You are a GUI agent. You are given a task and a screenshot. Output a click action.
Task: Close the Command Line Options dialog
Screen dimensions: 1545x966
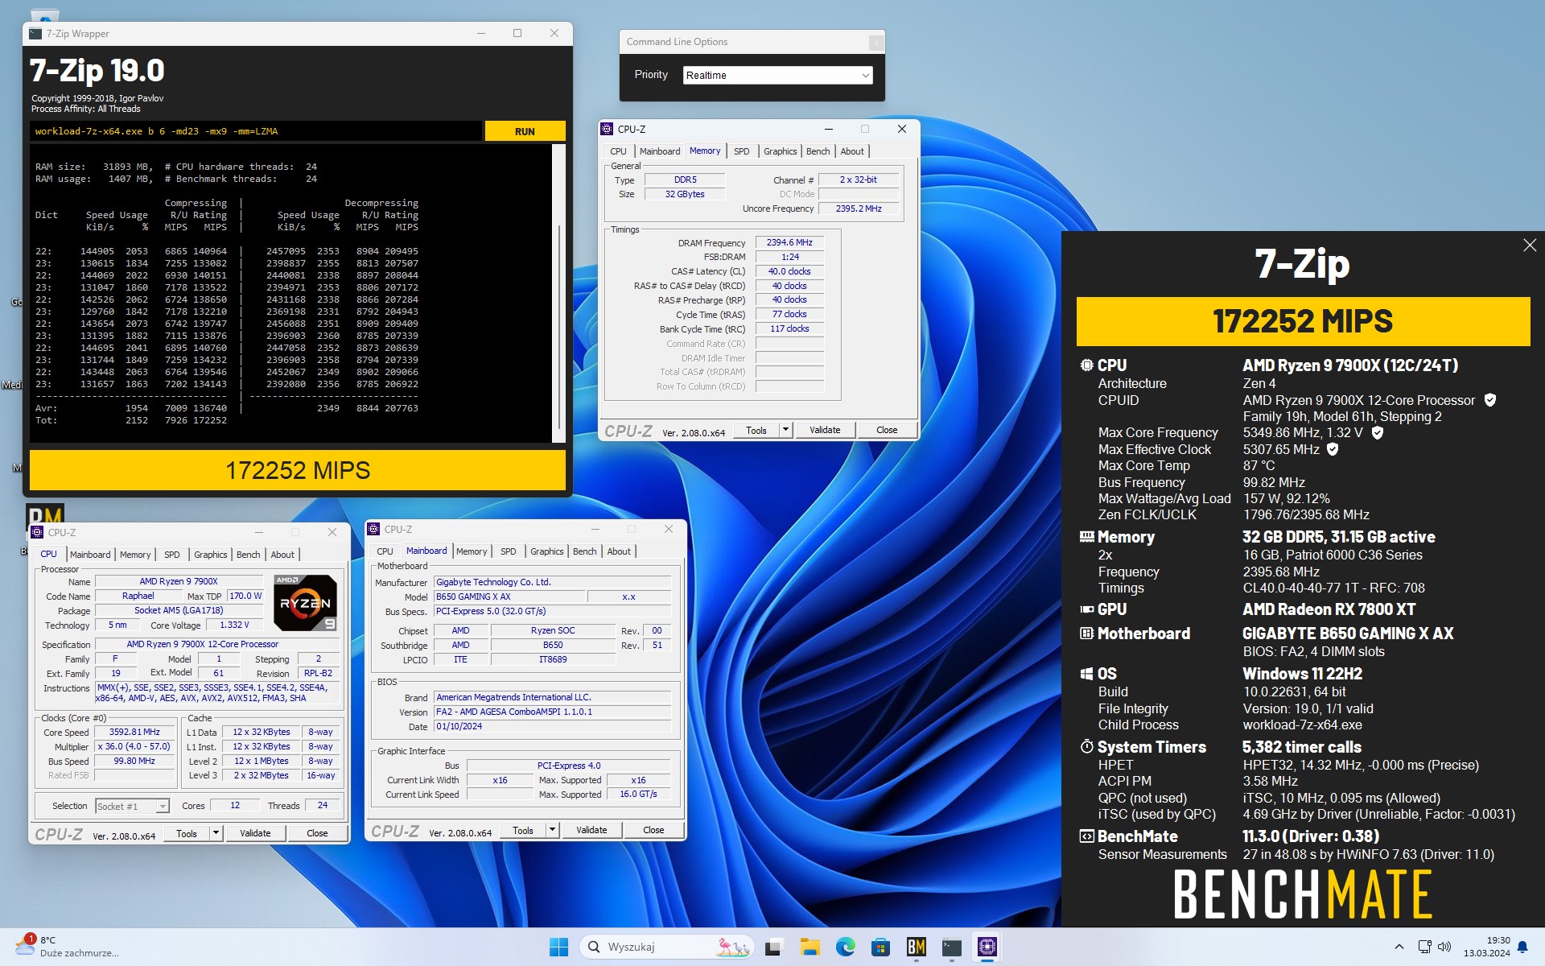pos(875,42)
